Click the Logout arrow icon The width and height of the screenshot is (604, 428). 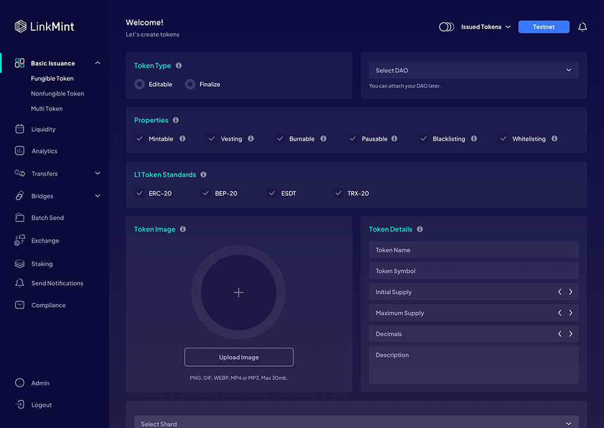pos(19,404)
